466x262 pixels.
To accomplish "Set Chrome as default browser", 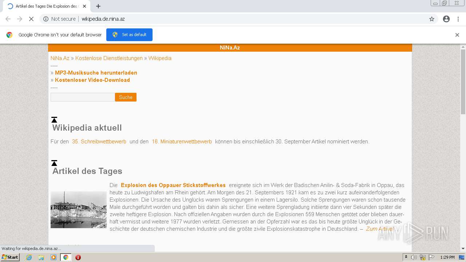I will click(129, 35).
